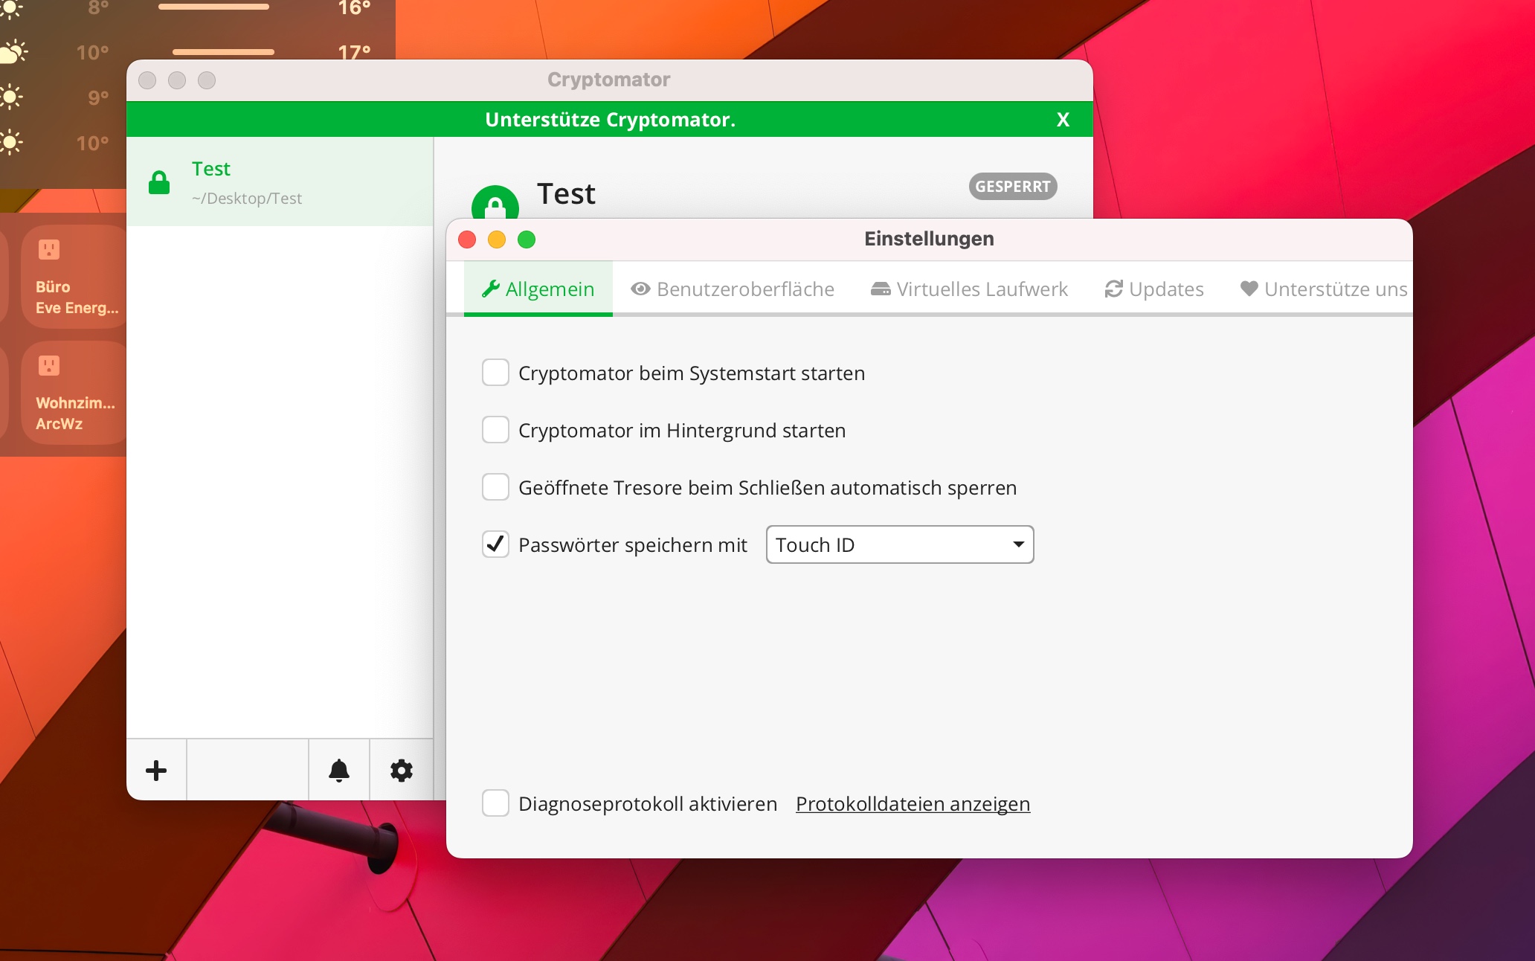The width and height of the screenshot is (1535, 961).
Task: Select the Test vault in sidebar
Action: tap(280, 182)
